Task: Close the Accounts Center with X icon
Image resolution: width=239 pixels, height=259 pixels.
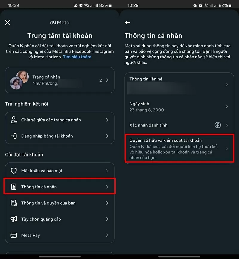Action: point(8,22)
